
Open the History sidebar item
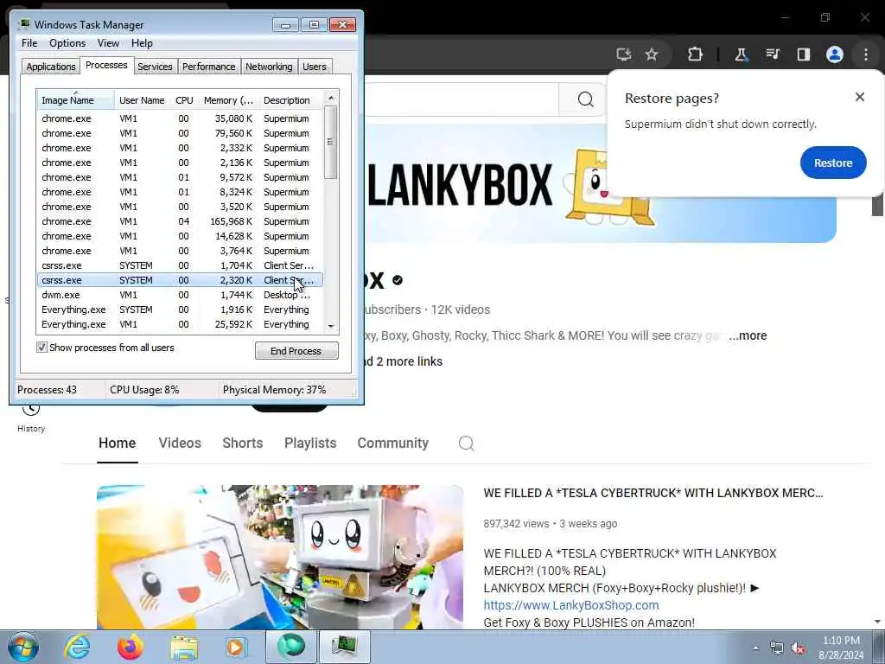click(x=31, y=418)
